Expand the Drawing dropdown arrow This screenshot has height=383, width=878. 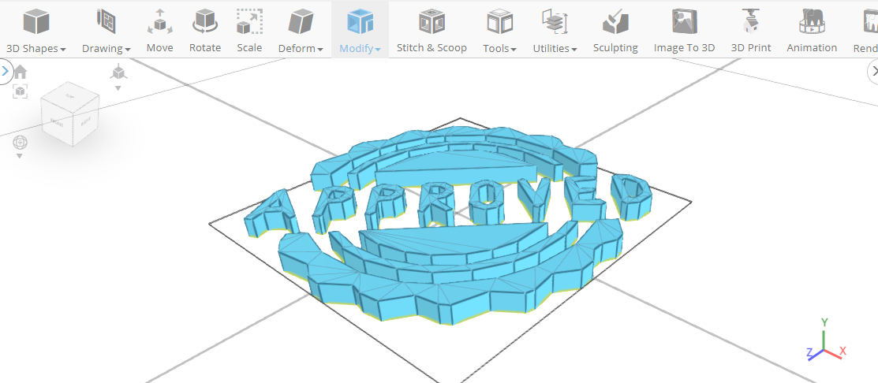coord(129,49)
